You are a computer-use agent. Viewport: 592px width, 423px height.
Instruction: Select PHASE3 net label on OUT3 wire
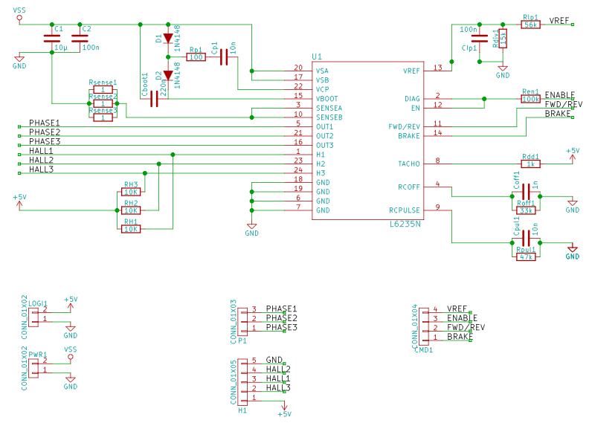click(45, 141)
